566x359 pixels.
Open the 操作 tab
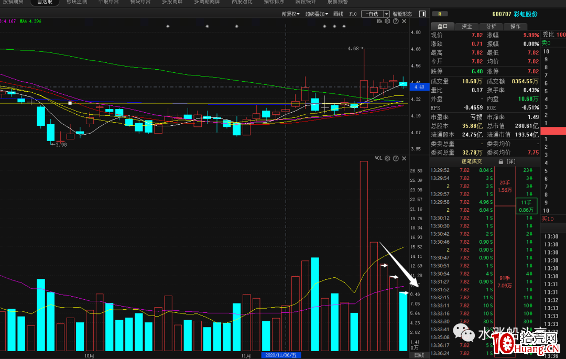(x=515, y=26)
